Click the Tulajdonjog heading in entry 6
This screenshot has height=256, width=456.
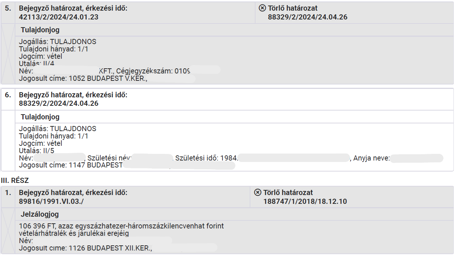point(40,117)
